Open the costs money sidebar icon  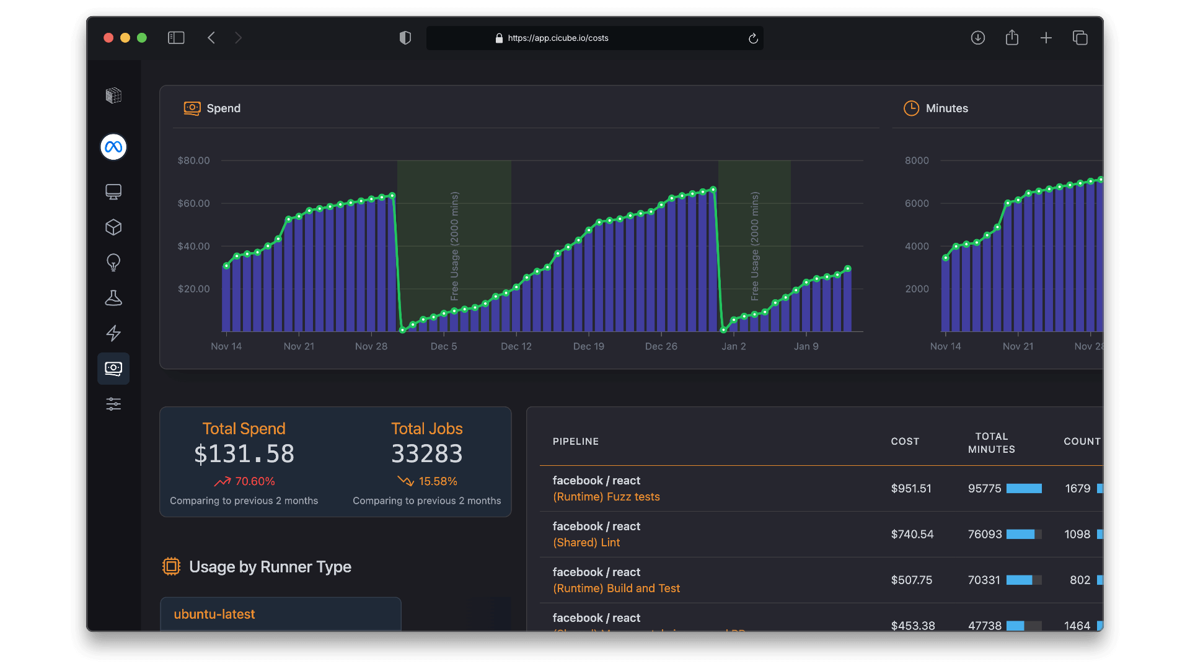click(113, 369)
